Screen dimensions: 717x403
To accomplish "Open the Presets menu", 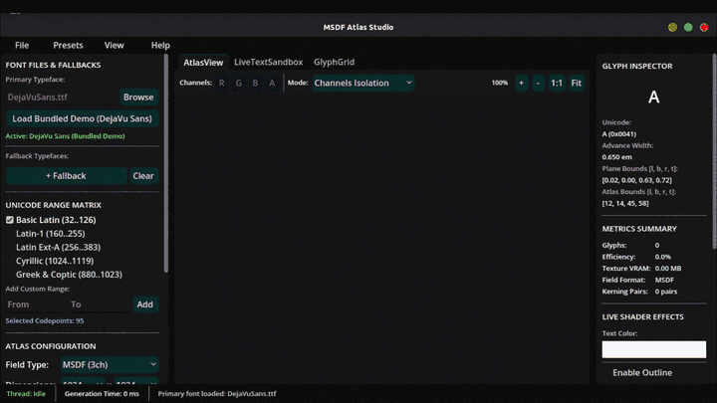I will pos(68,45).
